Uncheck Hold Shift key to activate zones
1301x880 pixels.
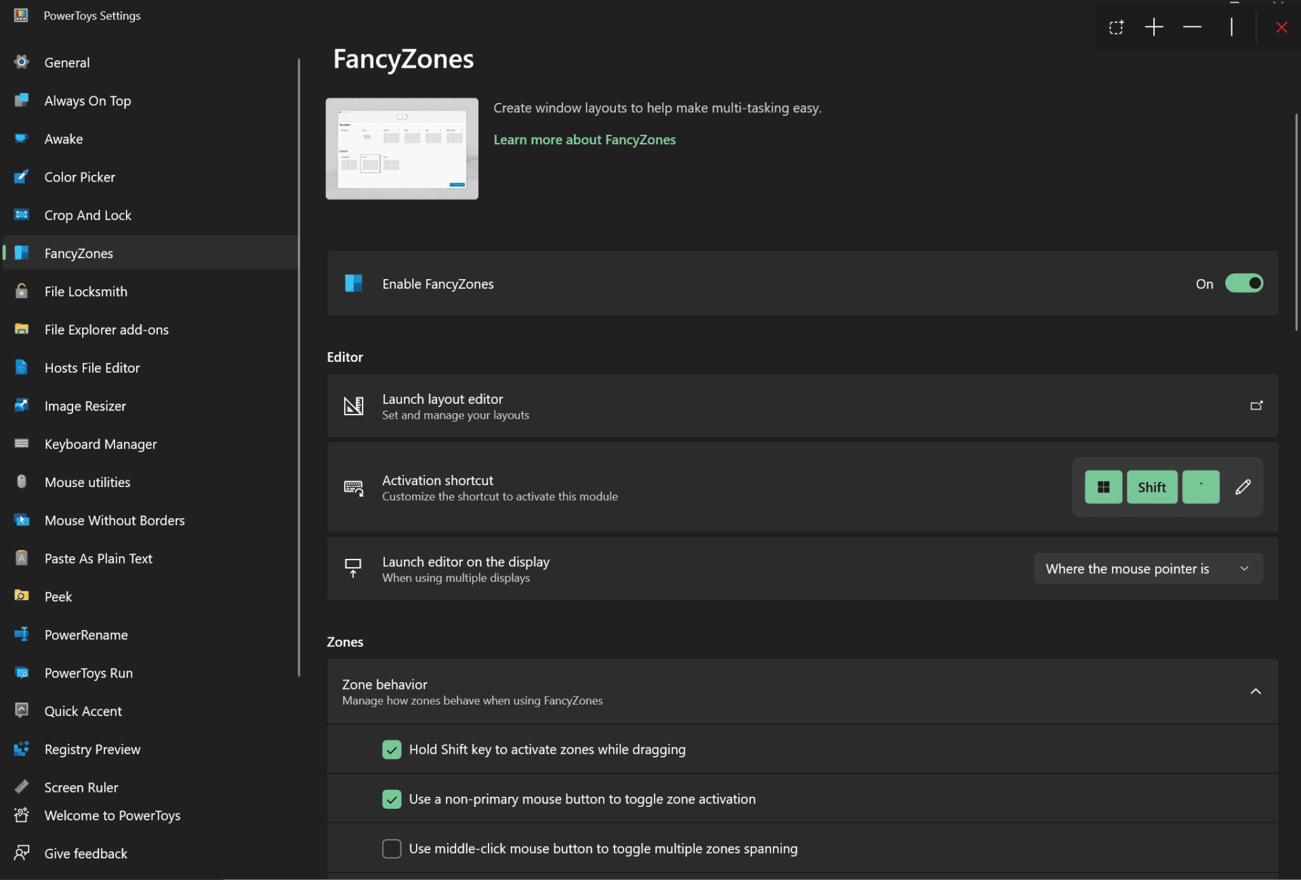pos(392,749)
